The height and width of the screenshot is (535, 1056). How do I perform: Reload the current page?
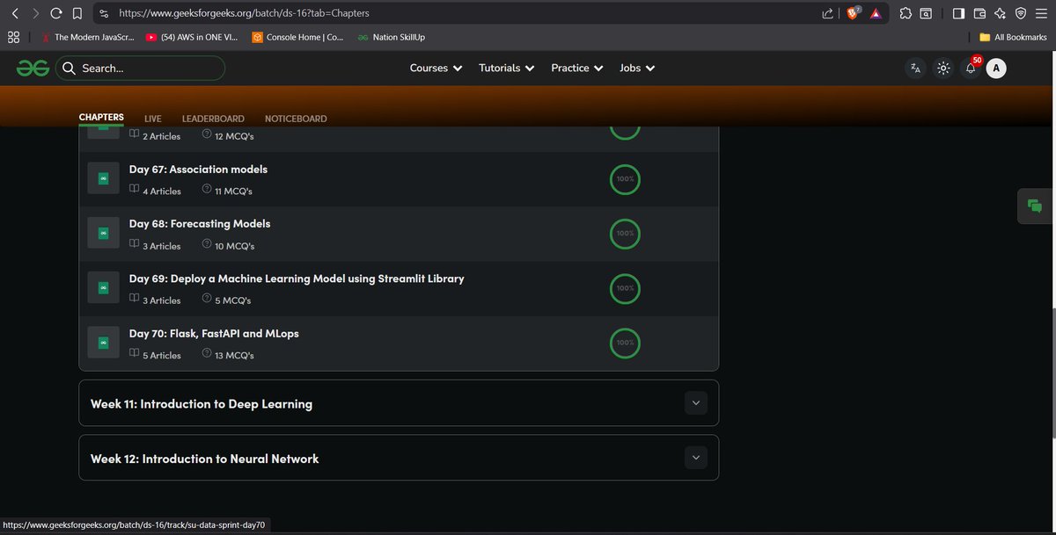56,14
